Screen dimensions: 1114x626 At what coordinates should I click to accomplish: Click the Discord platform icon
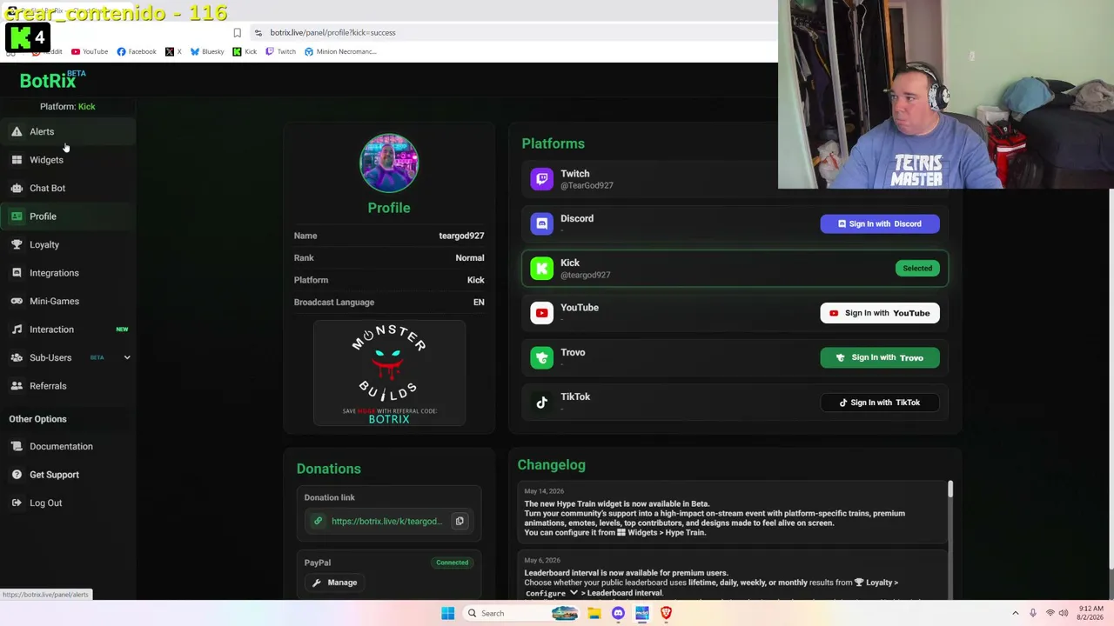tap(541, 223)
